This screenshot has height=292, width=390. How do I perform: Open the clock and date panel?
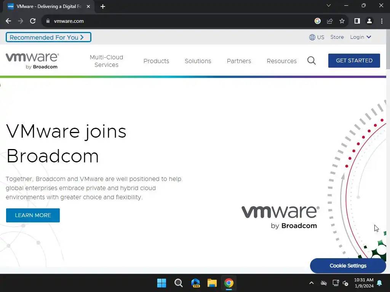364,283
